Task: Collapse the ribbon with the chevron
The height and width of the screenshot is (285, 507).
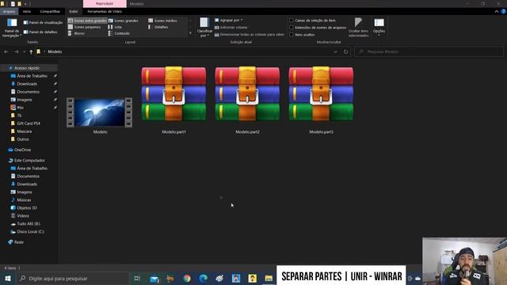Action: coord(497,11)
